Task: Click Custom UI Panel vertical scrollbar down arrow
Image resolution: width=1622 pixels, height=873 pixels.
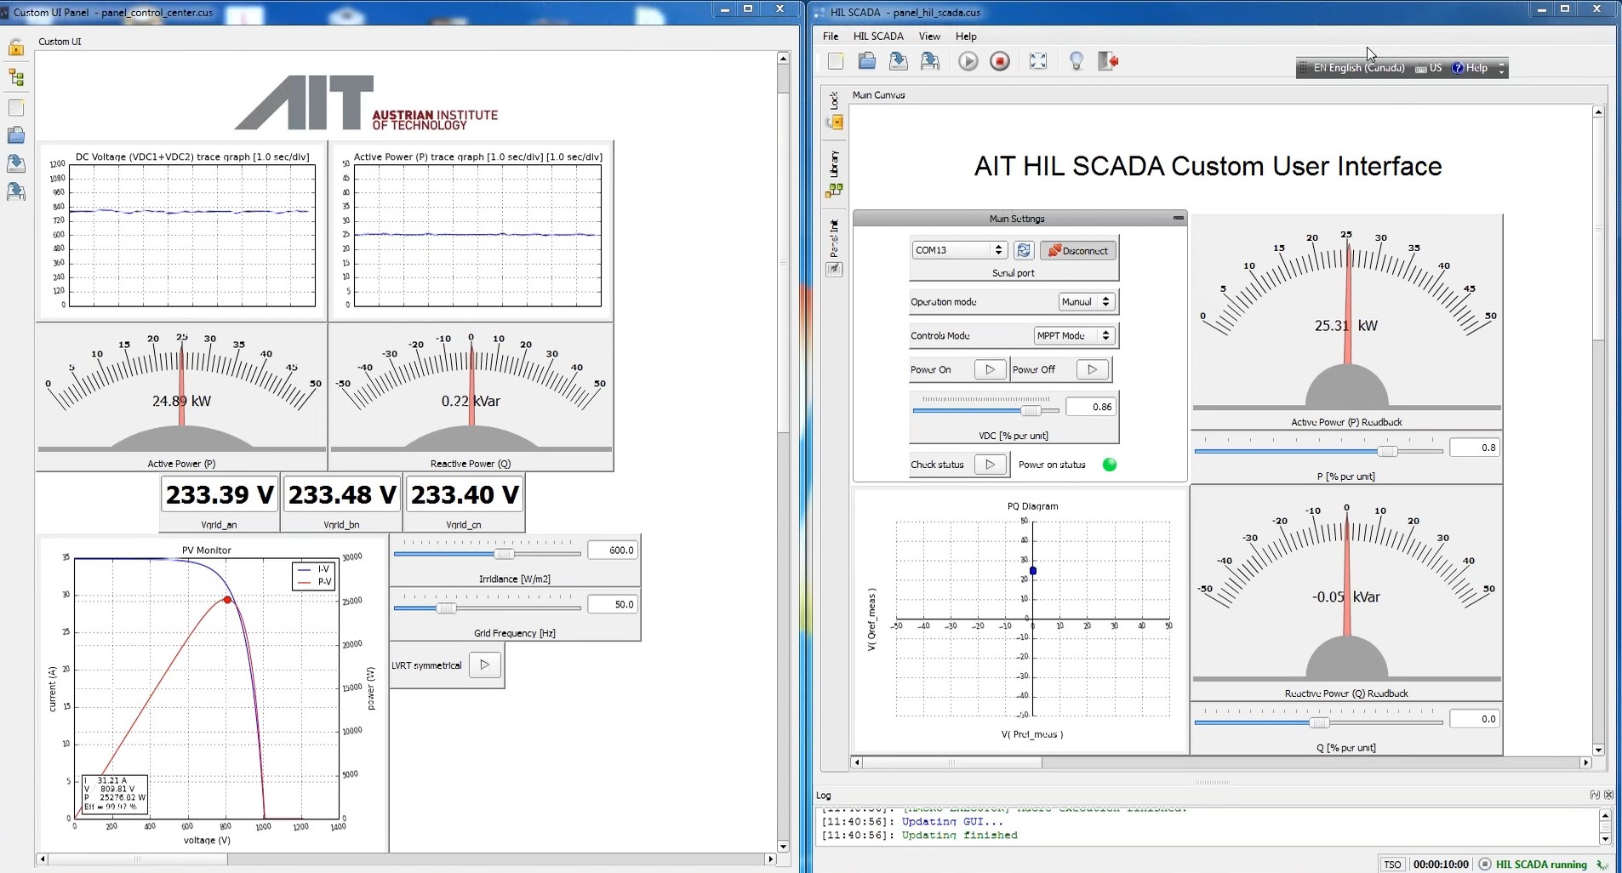Action: point(783,847)
